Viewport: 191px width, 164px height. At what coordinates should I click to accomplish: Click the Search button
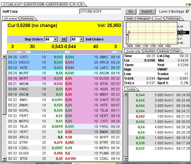tap(147, 12)
